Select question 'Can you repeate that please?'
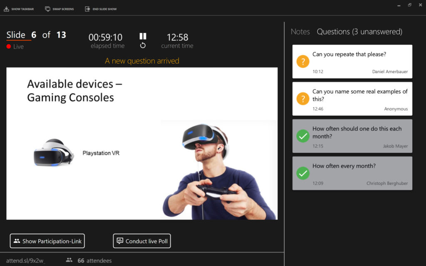Image resolution: width=426 pixels, height=266 pixels. click(352, 62)
